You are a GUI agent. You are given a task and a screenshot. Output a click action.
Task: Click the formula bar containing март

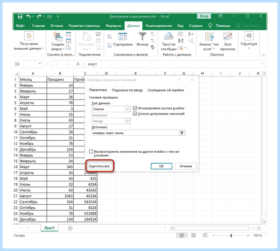tap(173, 64)
